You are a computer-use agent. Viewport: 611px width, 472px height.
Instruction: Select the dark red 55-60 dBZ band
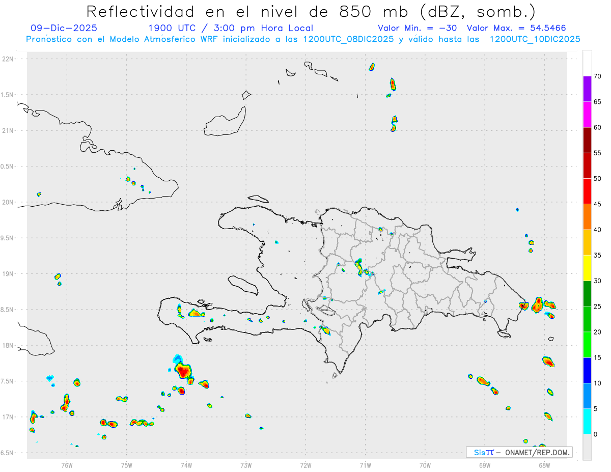587,140
